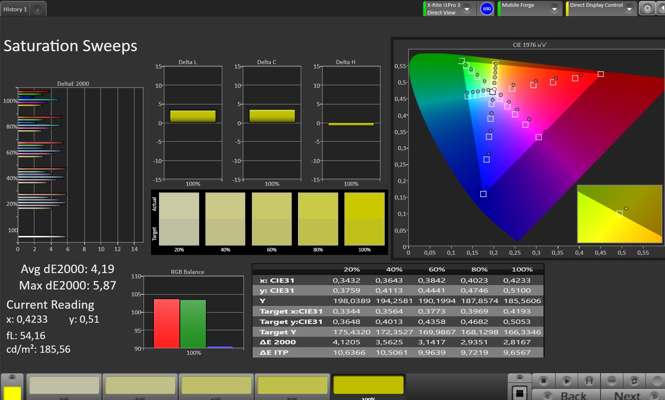665x400 pixels.
Task: Select the 100% saturation swatch in bottom strip
Action: [368, 385]
